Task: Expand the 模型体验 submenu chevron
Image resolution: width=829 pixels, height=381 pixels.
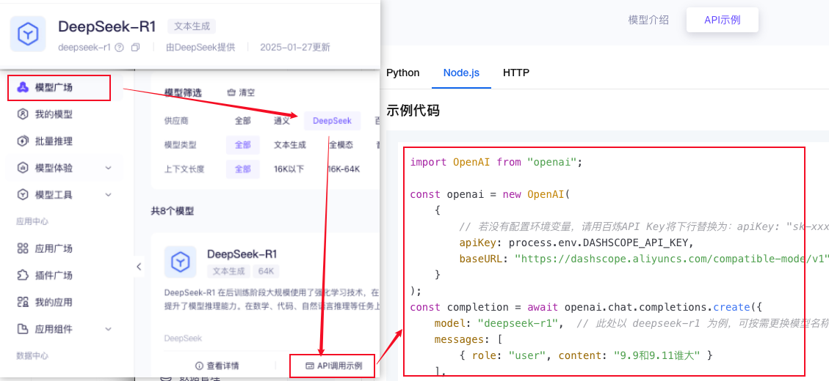Action: [x=109, y=169]
